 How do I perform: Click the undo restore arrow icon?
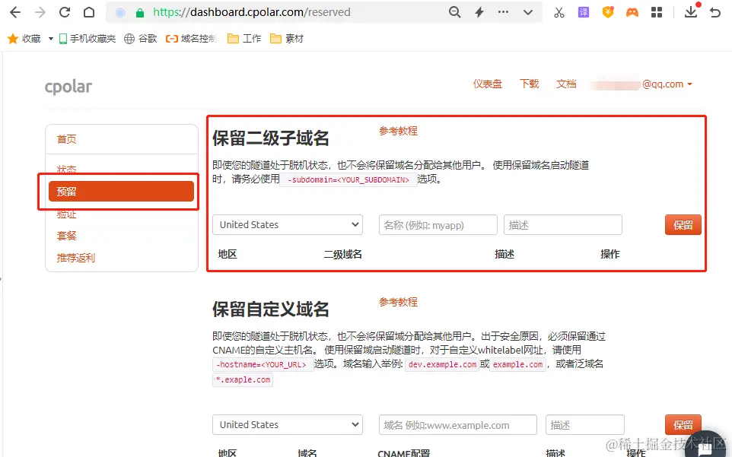715,13
